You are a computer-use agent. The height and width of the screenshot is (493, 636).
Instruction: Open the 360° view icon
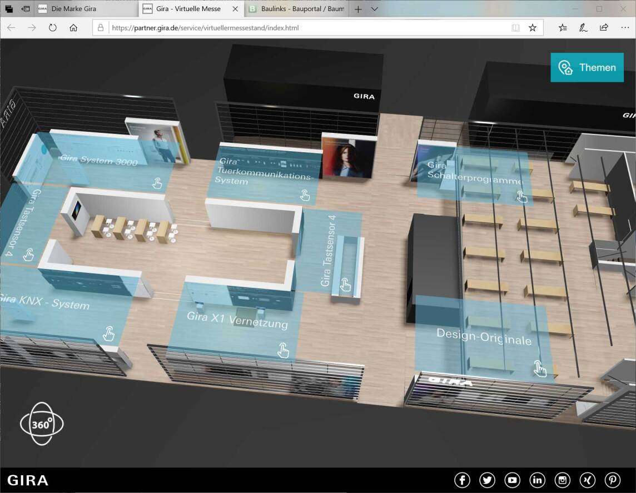[x=42, y=424]
